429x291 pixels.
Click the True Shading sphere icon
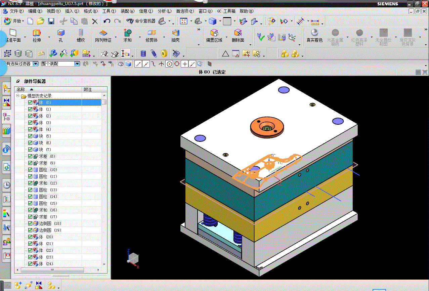tap(314, 36)
